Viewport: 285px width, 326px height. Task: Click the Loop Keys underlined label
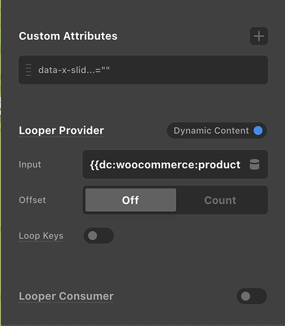(x=41, y=236)
